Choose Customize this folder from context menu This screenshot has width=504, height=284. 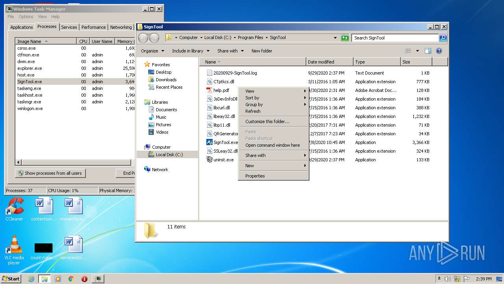pos(273,121)
